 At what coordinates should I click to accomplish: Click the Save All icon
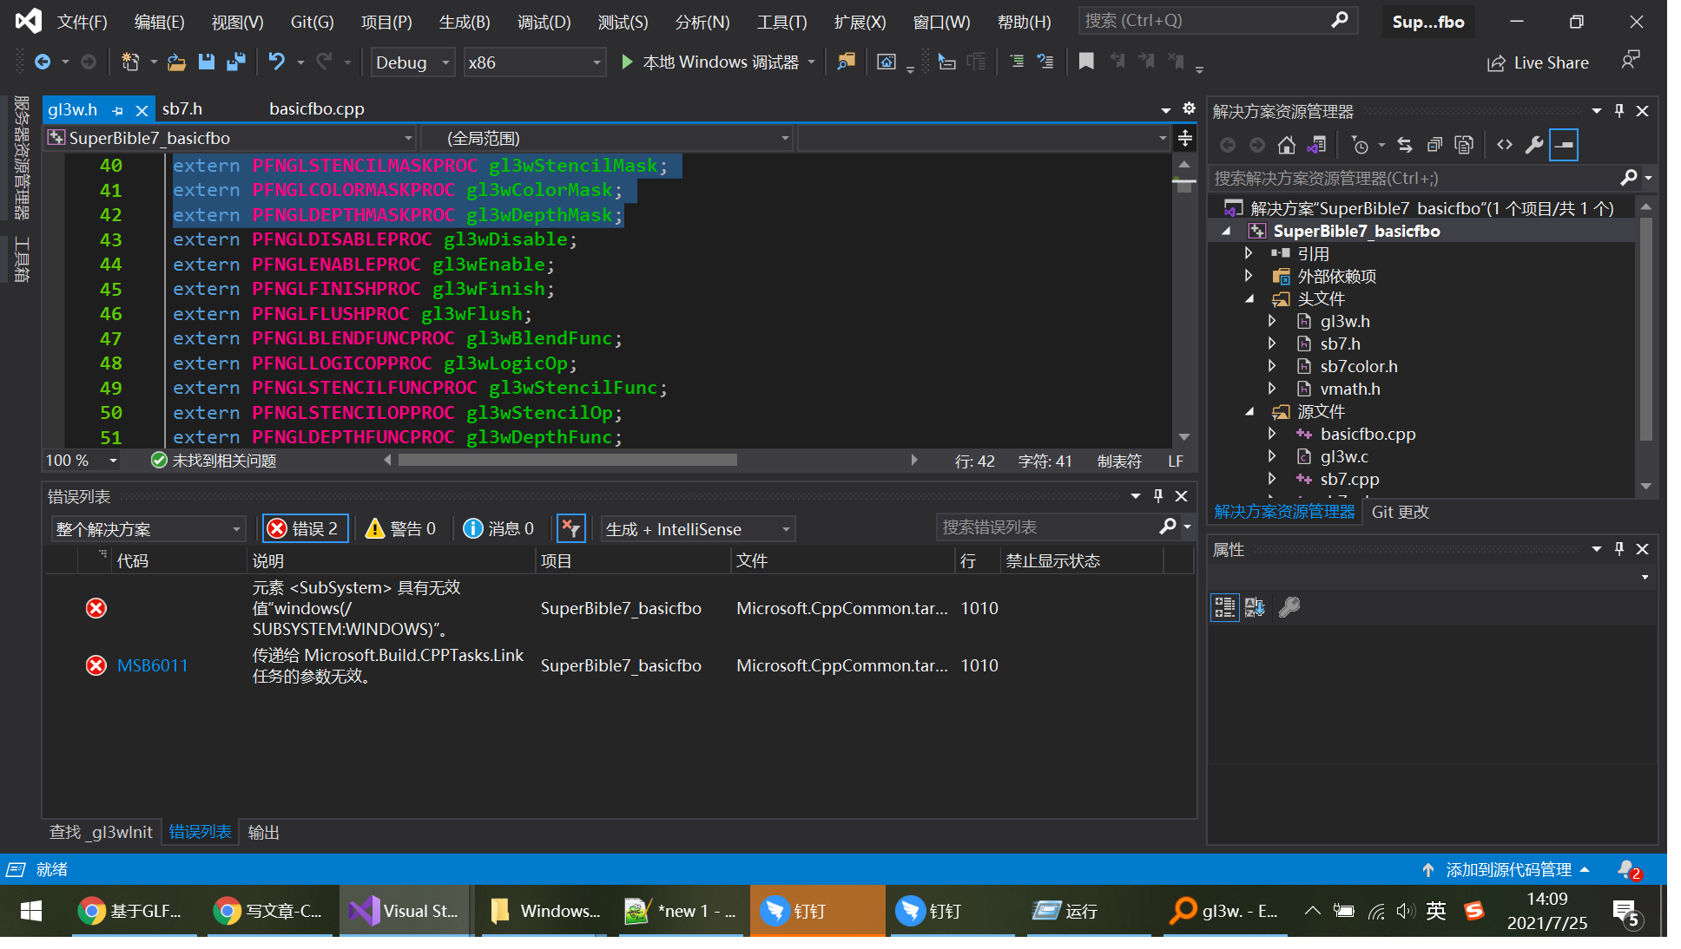tap(236, 62)
